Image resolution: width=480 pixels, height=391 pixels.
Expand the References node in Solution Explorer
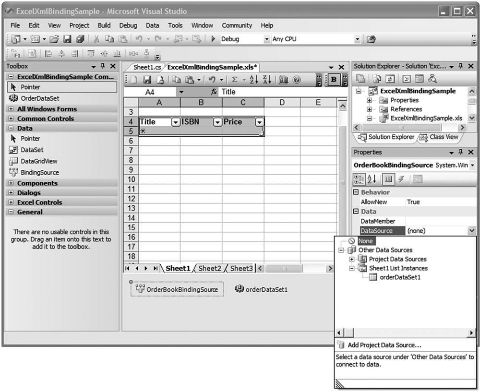370,109
